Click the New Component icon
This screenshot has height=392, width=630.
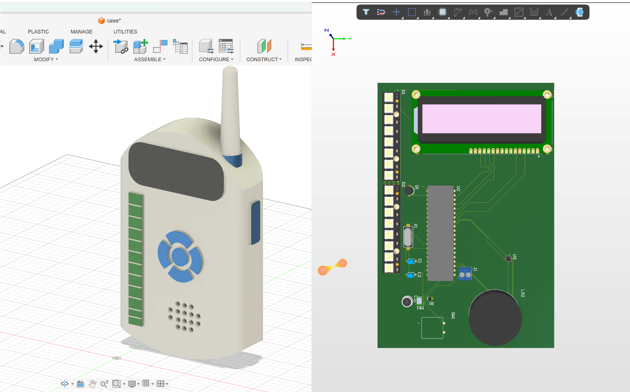click(141, 47)
